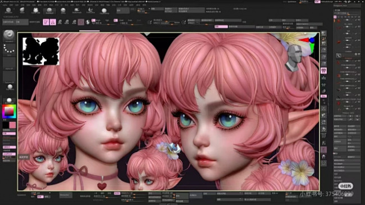The width and height of the screenshot is (365, 205).
Task: Activate the Scale transform mode icon
Action: (x=67, y=22)
